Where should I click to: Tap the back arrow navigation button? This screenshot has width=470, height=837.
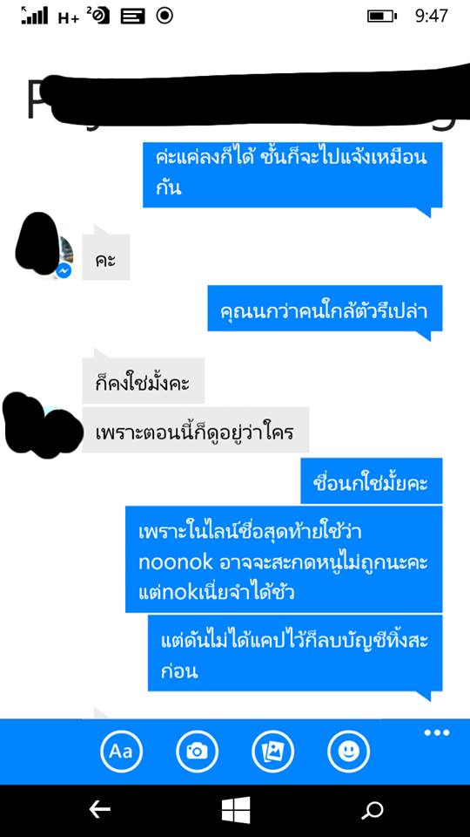coord(99,810)
